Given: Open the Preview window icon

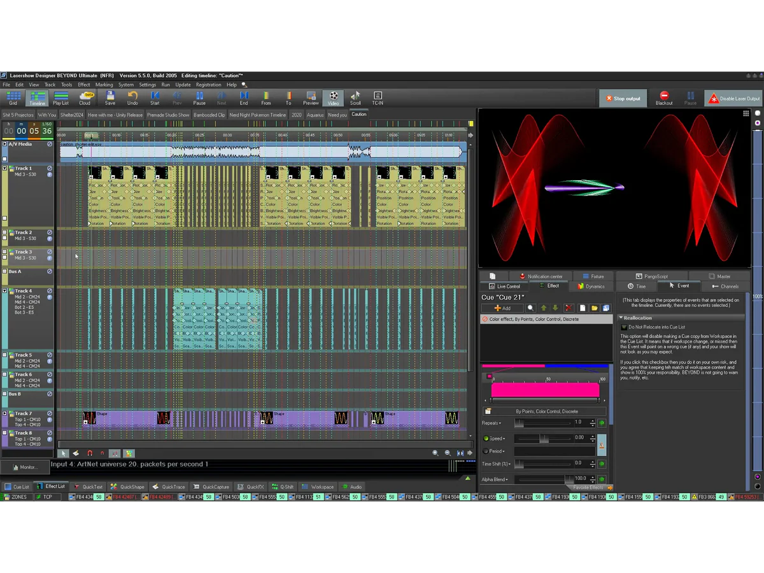Looking at the screenshot, I should (x=311, y=98).
